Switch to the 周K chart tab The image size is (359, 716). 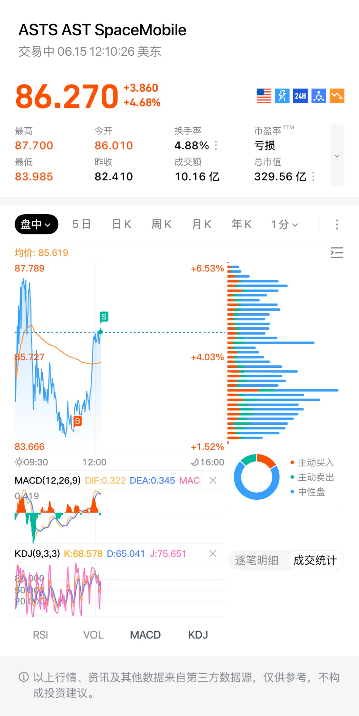click(x=161, y=224)
